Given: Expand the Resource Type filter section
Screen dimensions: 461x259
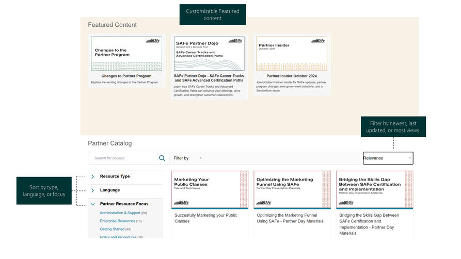Looking at the screenshot, I should [115, 176].
